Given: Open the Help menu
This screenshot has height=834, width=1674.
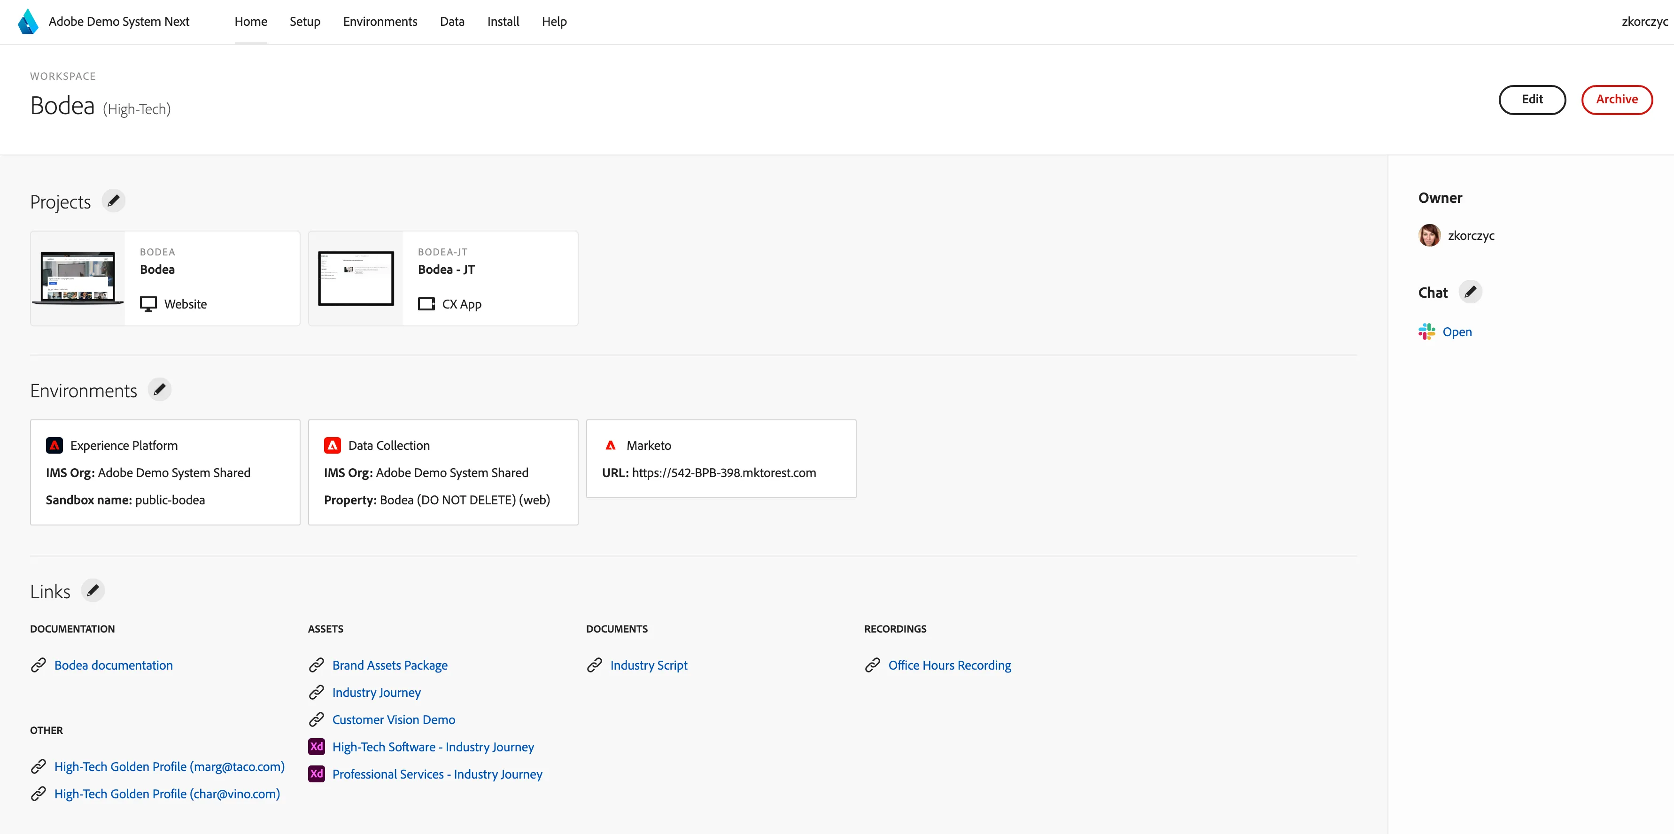Looking at the screenshot, I should pyautogui.click(x=554, y=22).
